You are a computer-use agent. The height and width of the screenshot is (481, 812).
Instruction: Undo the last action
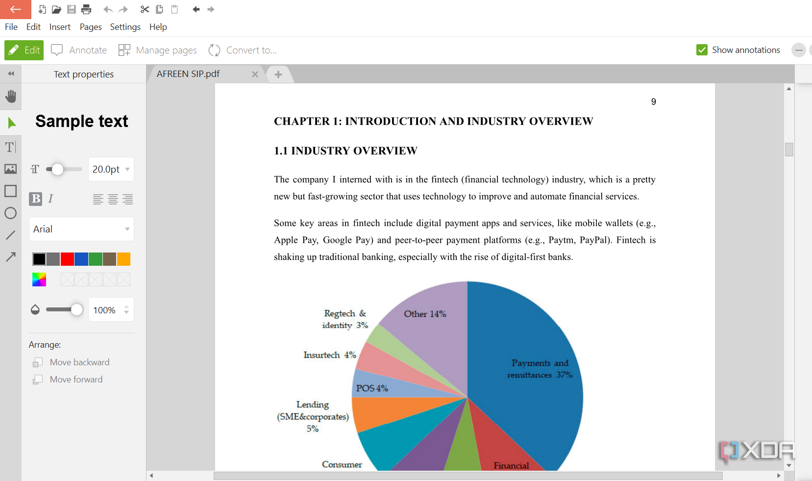point(108,9)
